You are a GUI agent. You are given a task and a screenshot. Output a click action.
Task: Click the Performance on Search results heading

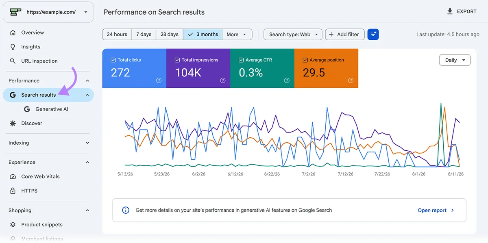(x=154, y=12)
